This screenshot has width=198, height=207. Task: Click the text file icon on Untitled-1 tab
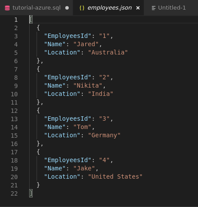[154, 8]
